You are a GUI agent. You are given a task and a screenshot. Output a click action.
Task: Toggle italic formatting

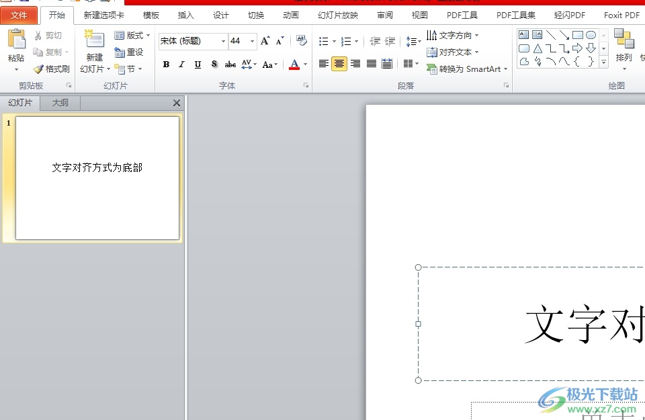(182, 64)
